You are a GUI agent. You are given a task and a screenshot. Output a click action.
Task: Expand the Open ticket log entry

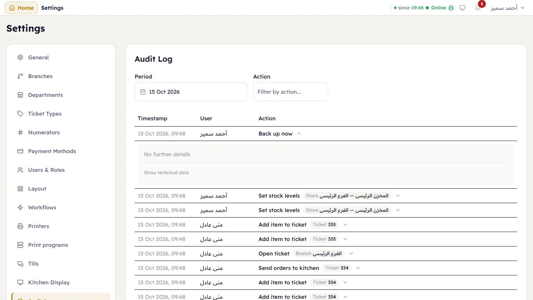pos(351,254)
